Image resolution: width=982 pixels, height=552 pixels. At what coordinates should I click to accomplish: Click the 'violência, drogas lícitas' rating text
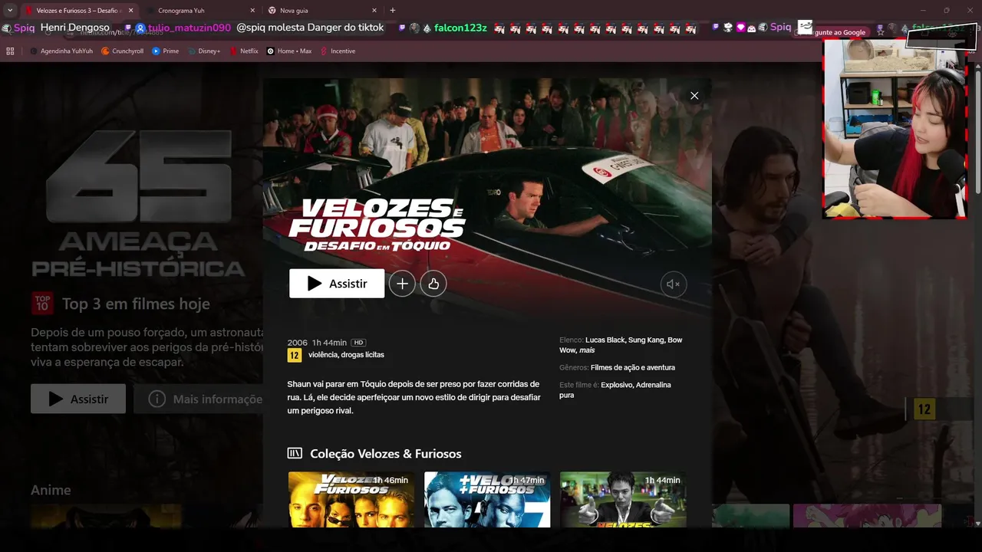346,355
